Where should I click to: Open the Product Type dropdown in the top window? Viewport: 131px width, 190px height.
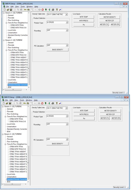point(67,22)
